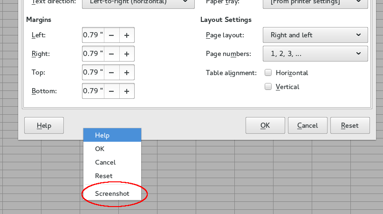The image size is (383, 214).
Task: Click the dialog Reset button
Action: coord(350,125)
